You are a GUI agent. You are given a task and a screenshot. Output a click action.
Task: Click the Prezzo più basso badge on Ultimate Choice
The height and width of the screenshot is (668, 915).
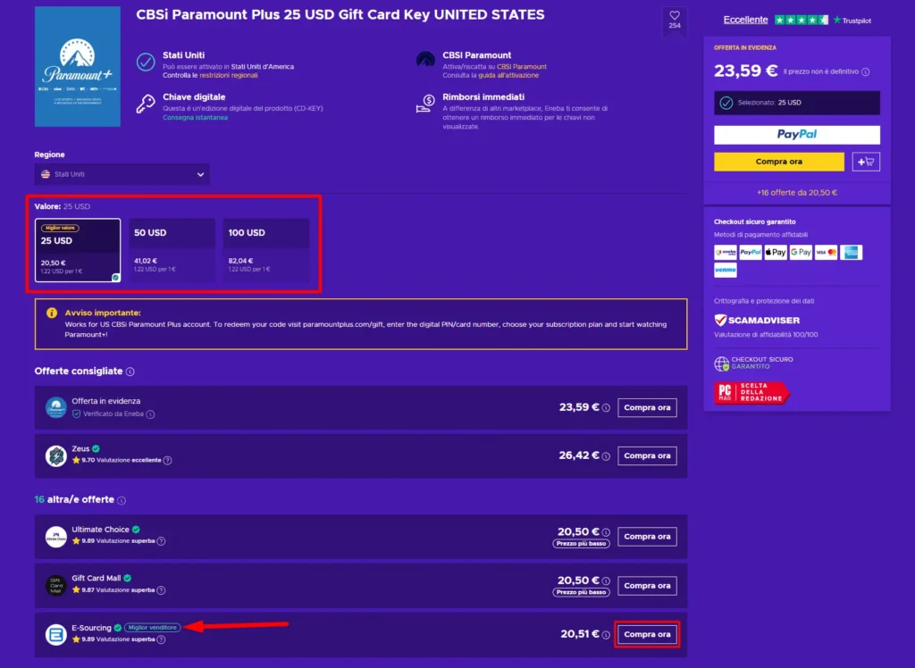pyautogui.click(x=581, y=544)
